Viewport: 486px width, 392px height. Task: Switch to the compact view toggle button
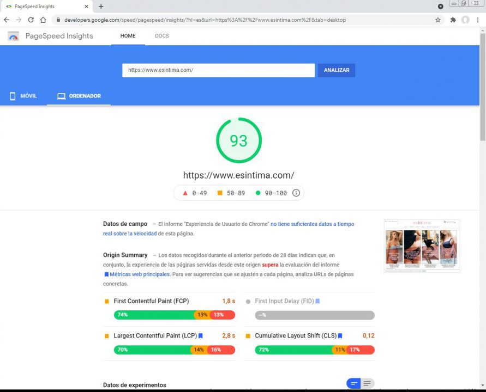[353, 384]
